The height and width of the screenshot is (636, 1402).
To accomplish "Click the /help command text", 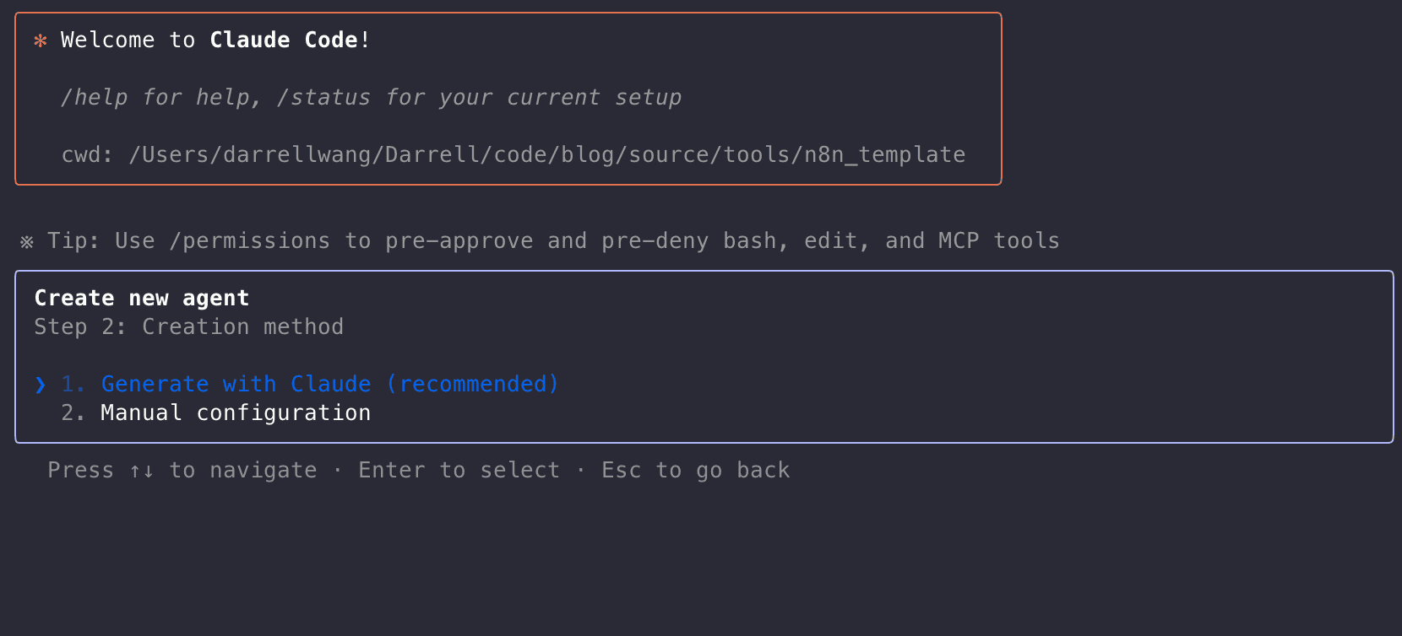I will (94, 98).
